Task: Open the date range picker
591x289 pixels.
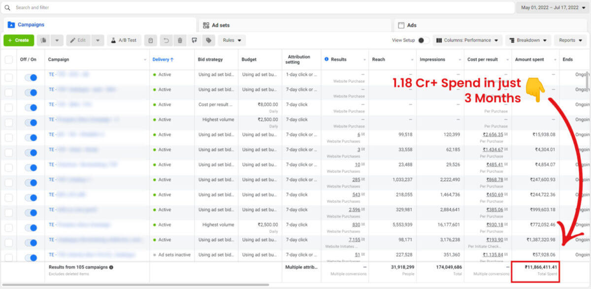Action: point(553,8)
